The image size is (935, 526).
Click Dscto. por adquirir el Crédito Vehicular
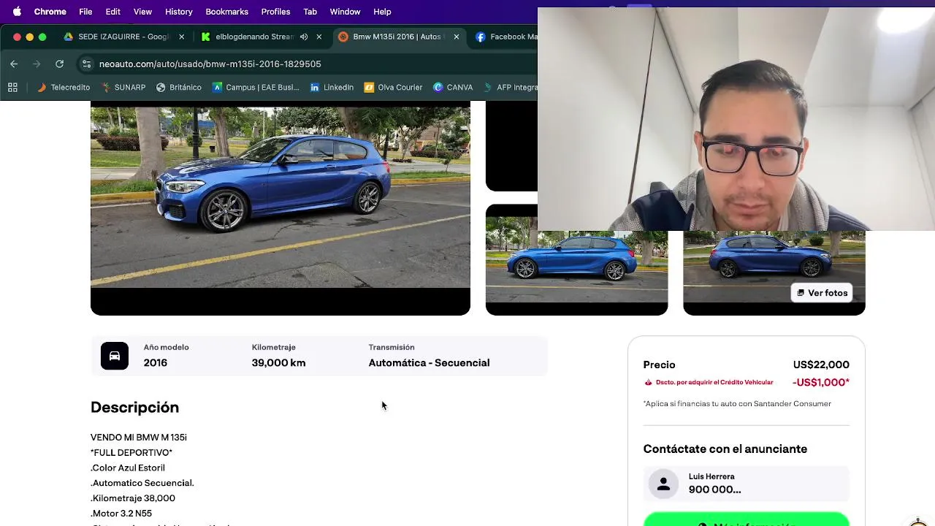714,382
